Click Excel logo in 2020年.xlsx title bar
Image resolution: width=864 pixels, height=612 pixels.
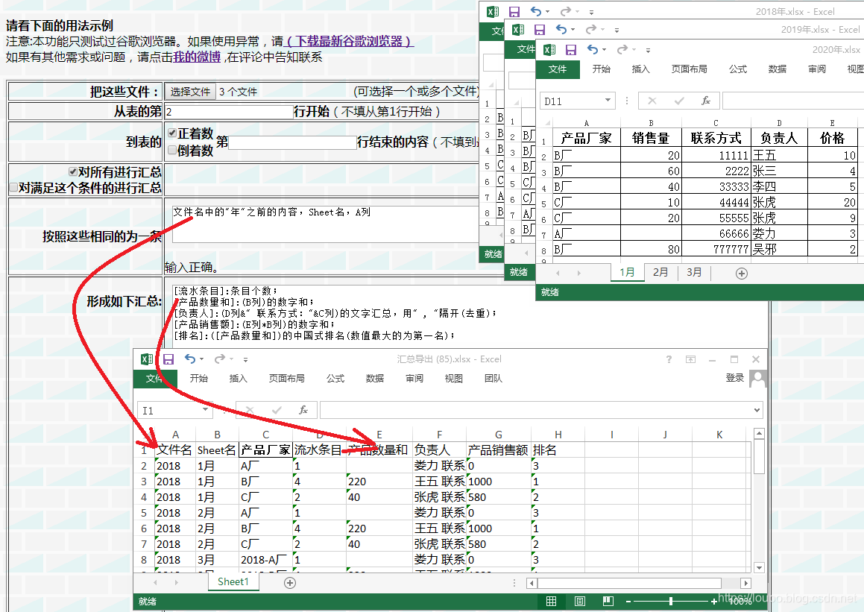pyautogui.click(x=549, y=50)
